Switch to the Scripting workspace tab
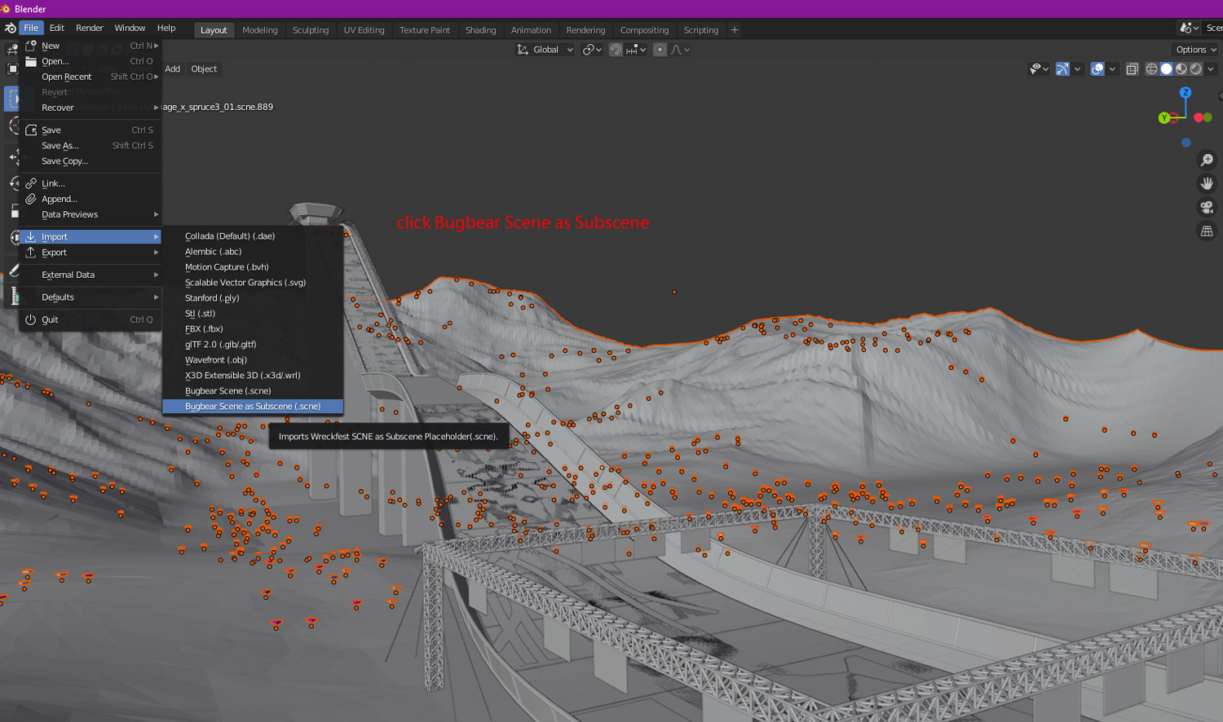Screen dimensions: 1223x722 (701, 30)
